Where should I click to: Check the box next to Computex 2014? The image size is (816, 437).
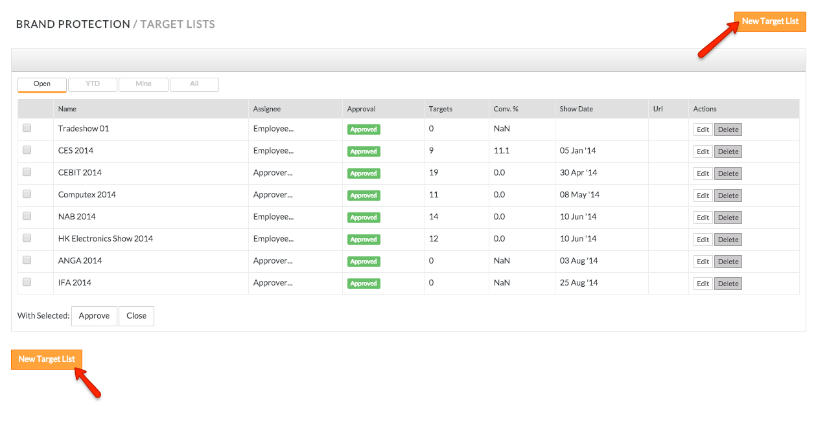coord(27,194)
